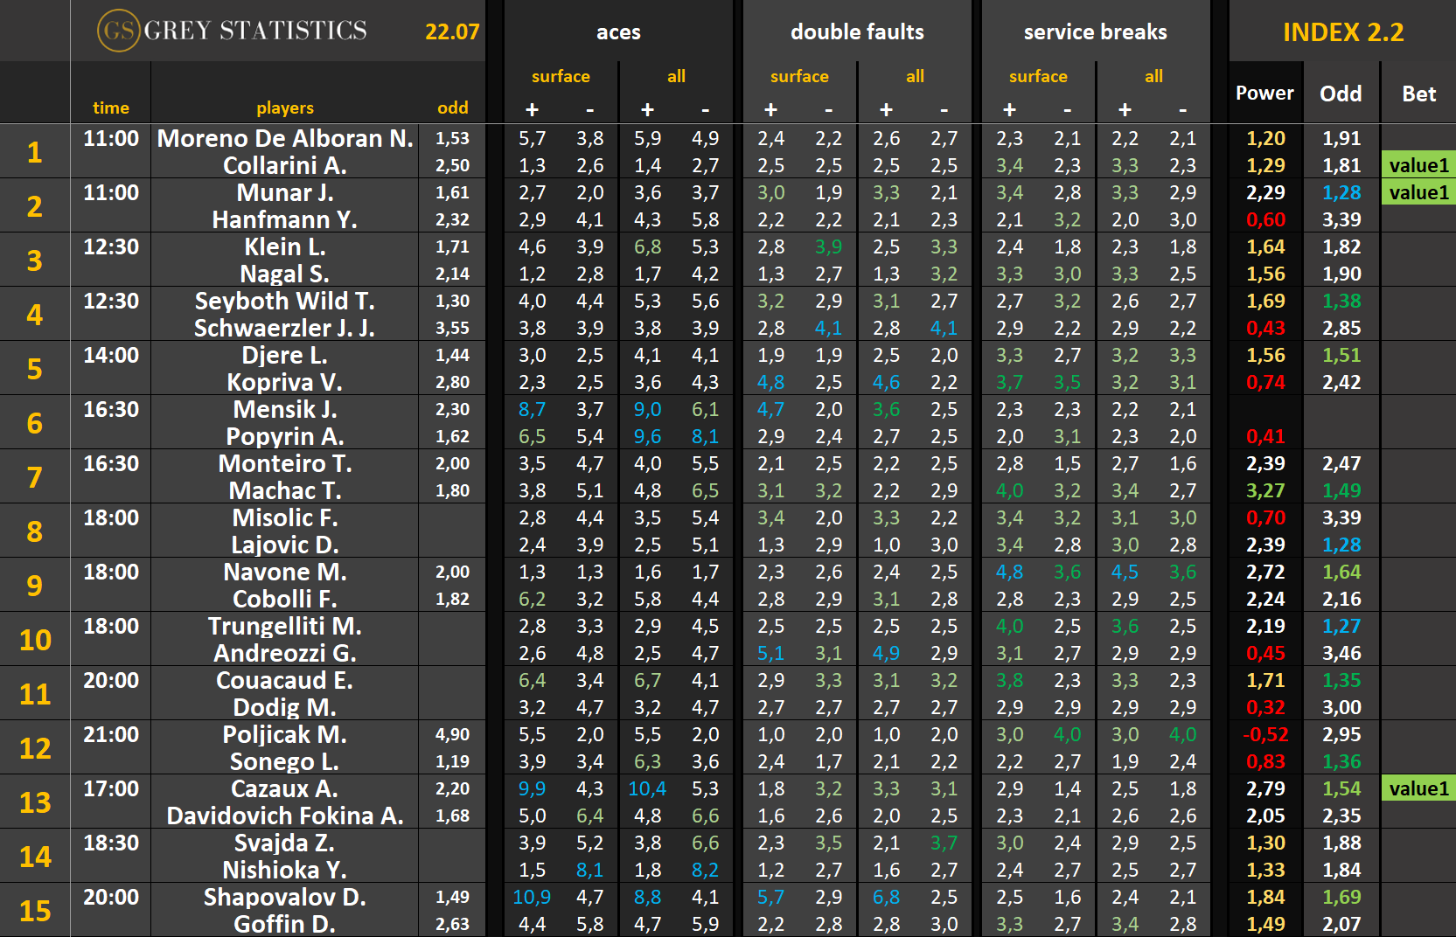This screenshot has height=937, width=1456.
Task: Select player Andreozzi G.
Action: (285, 653)
